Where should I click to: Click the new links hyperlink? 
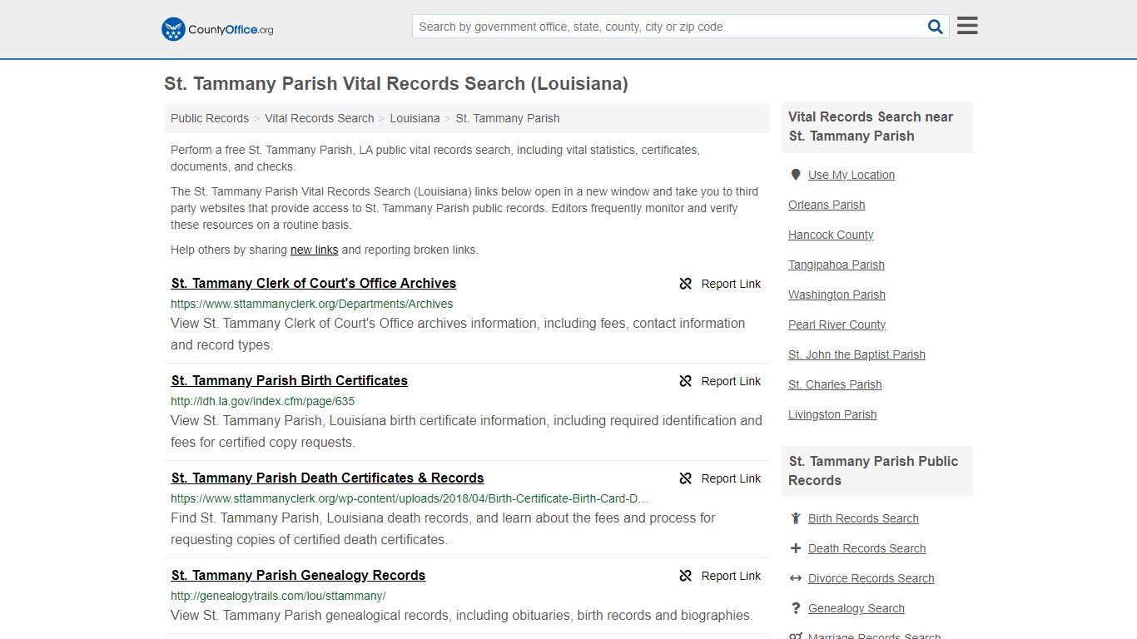point(314,250)
